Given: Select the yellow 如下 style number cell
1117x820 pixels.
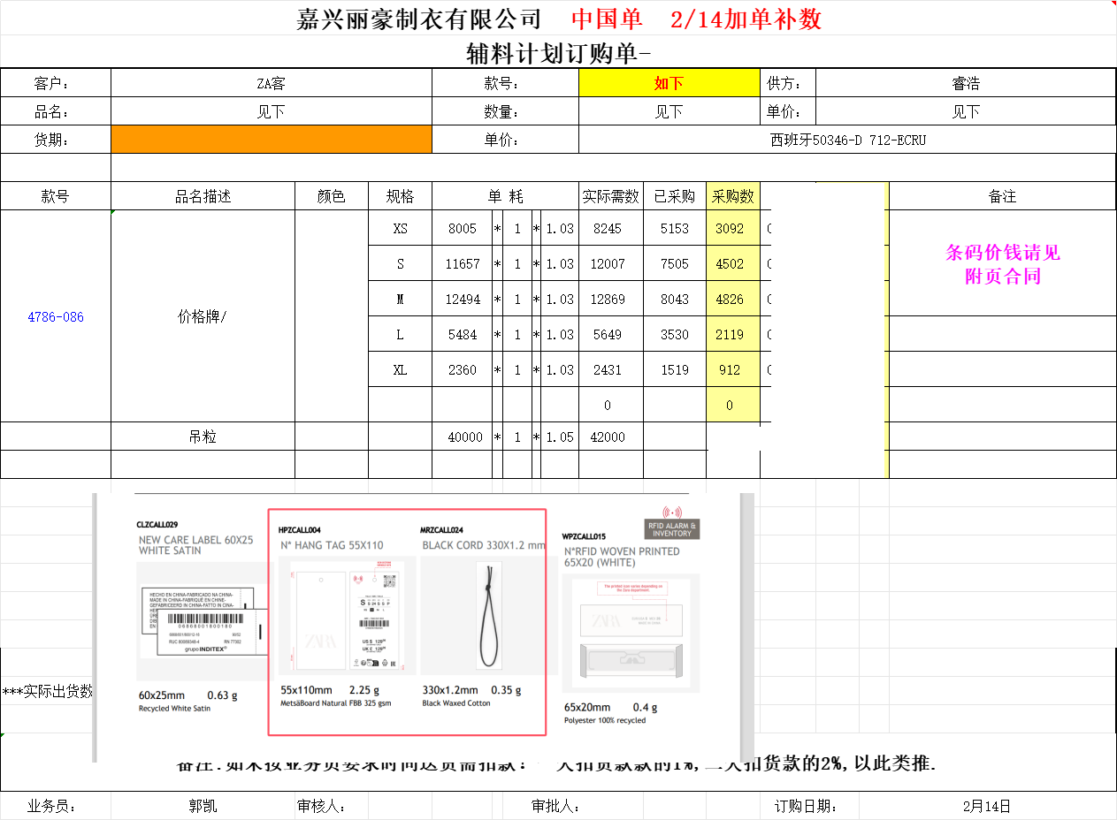Looking at the screenshot, I should 669,83.
